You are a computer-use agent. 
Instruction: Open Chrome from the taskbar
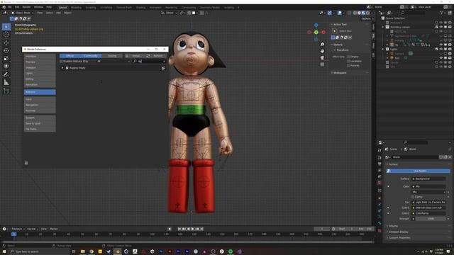tap(92, 251)
